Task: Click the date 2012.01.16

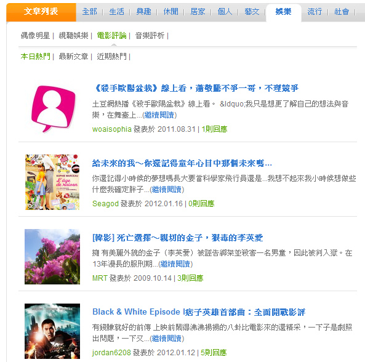Action: pyautogui.click(x=164, y=203)
